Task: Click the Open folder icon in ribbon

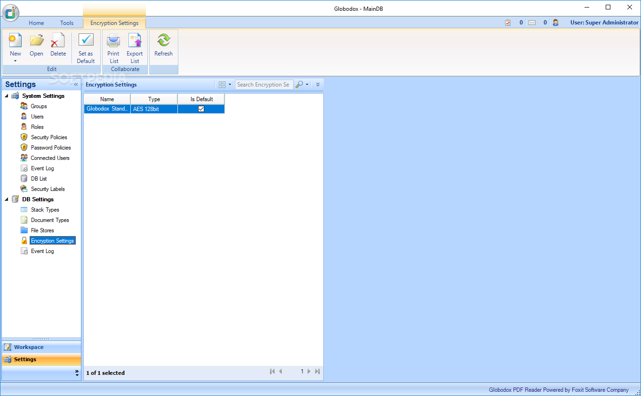Action: [36, 41]
